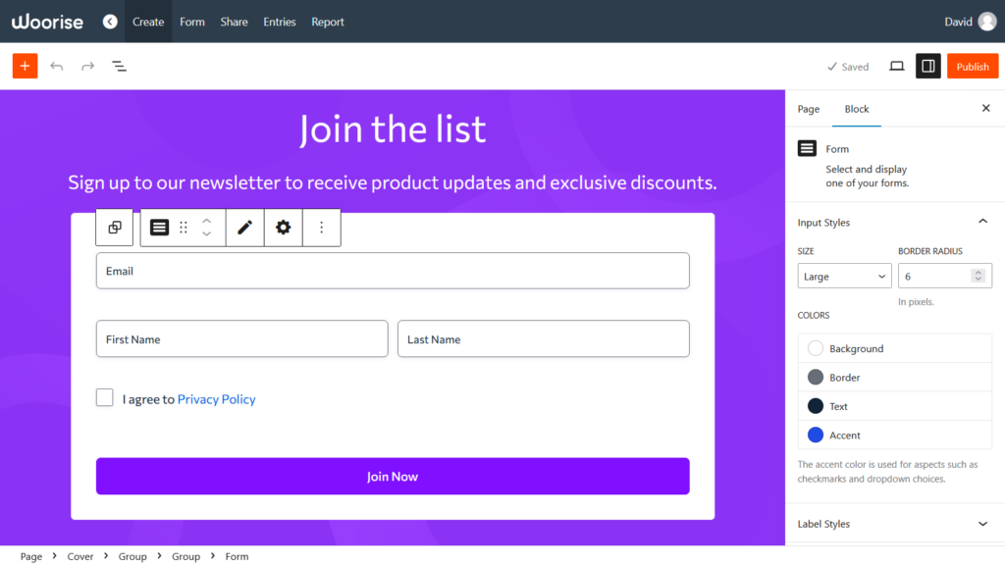Open the Privacy Policy link
The height and width of the screenshot is (565, 1005).
point(216,398)
